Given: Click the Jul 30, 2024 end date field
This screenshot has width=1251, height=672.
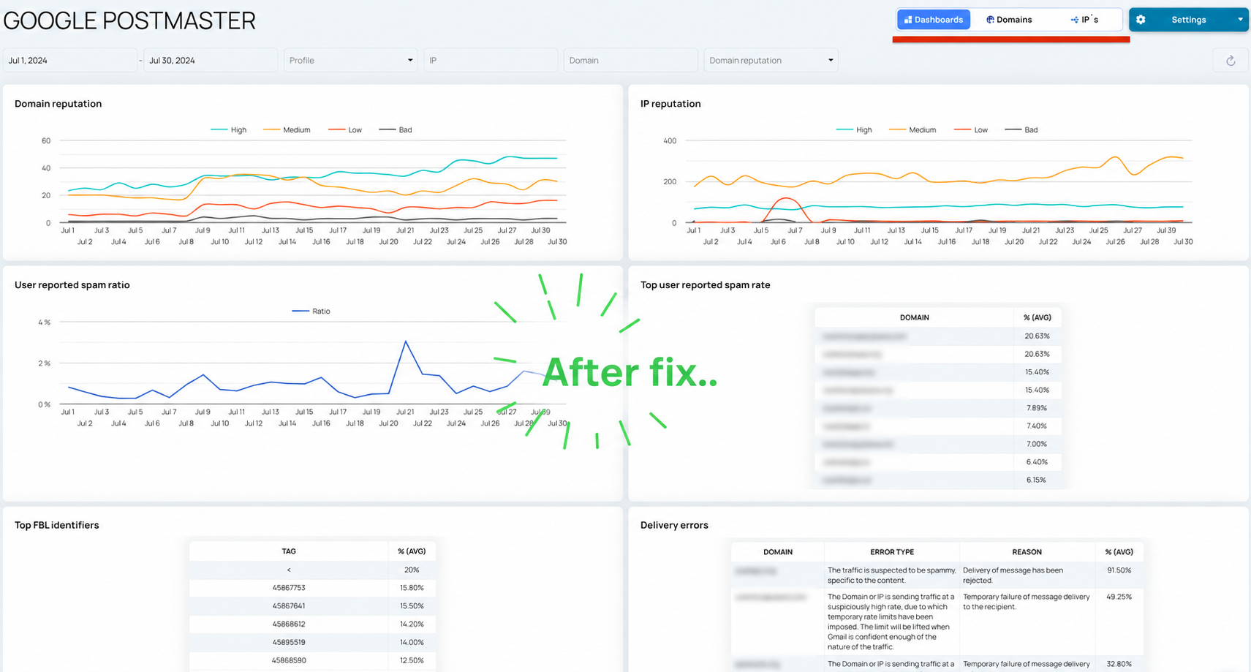Looking at the screenshot, I should [211, 60].
